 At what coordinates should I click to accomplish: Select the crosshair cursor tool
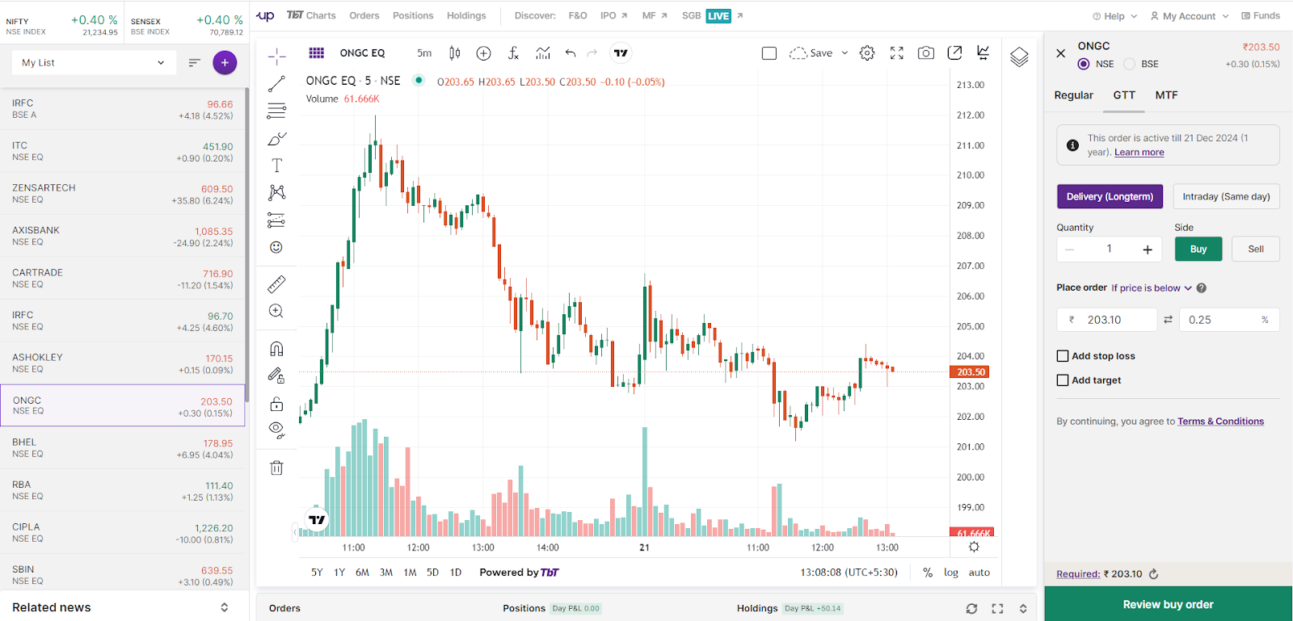point(276,56)
